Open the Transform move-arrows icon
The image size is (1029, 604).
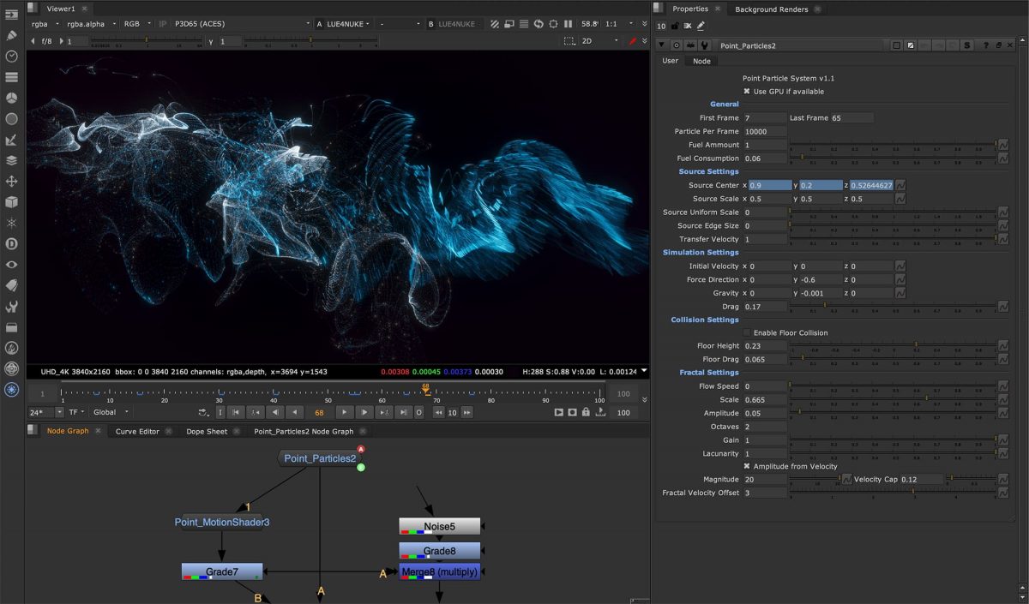(x=12, y=182)
